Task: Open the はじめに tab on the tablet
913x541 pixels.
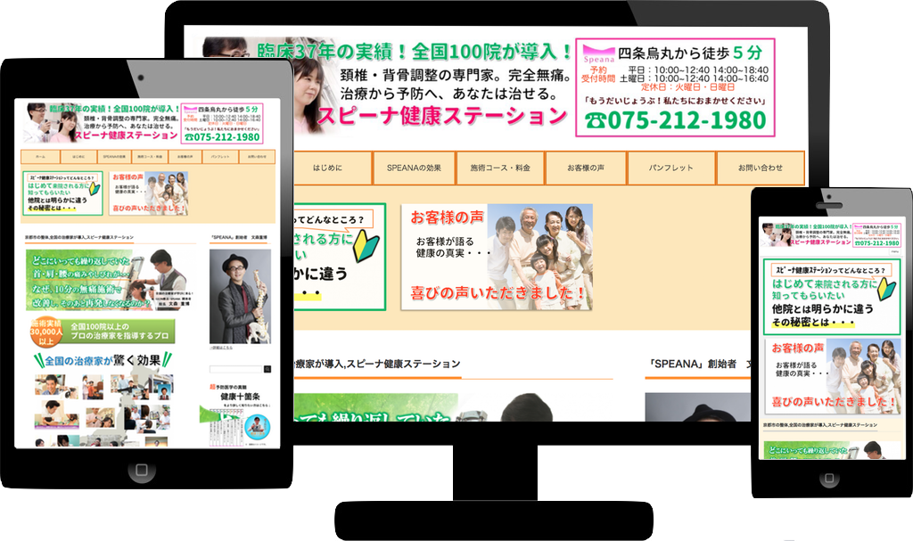Action: pos(78,157)
